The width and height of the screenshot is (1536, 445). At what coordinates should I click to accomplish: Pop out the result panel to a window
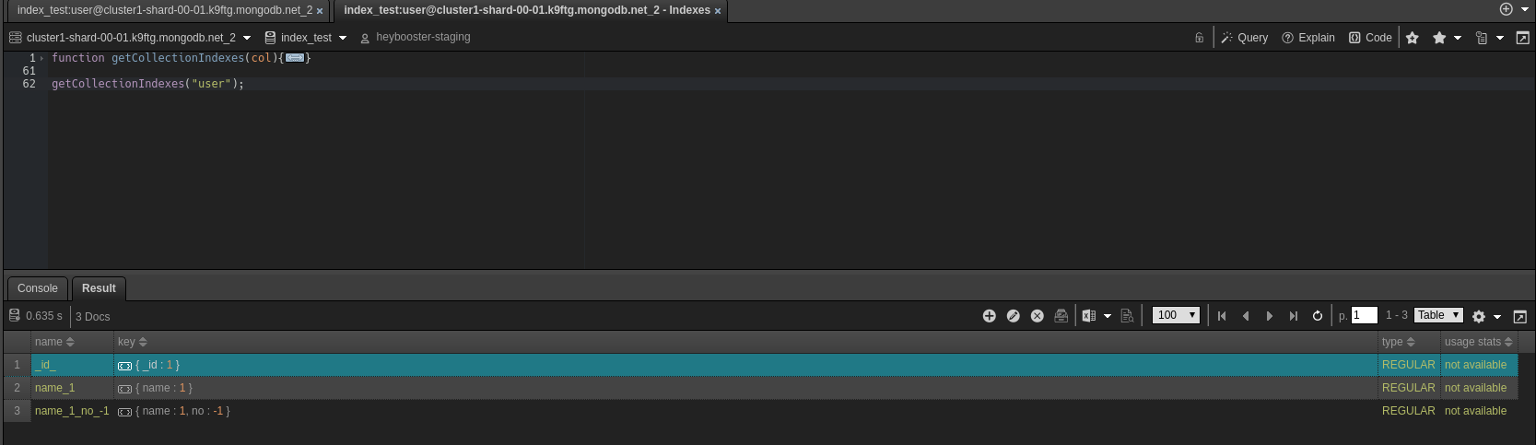pos(1520,316)
